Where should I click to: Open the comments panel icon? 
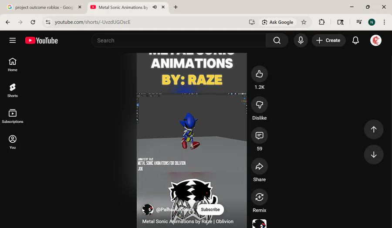[x=259, y=135]
